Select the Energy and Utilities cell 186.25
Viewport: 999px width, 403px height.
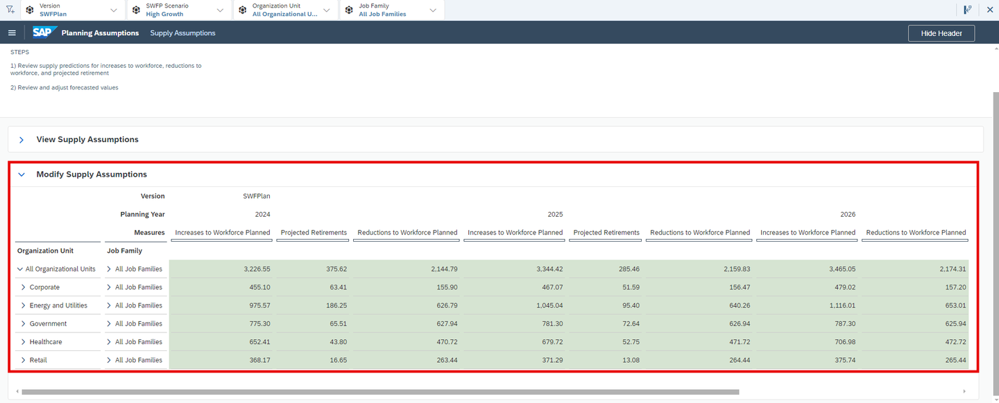[x=314, y=305]
